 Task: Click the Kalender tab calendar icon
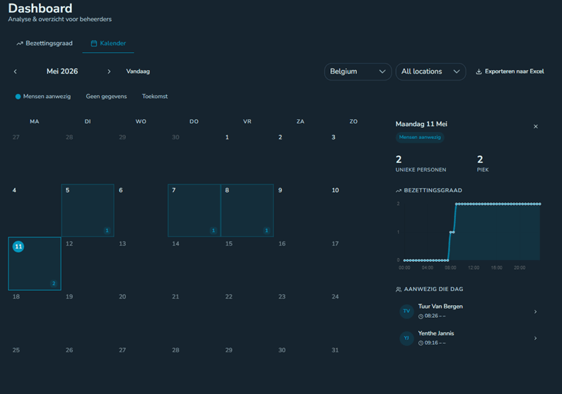coord(94,44)
